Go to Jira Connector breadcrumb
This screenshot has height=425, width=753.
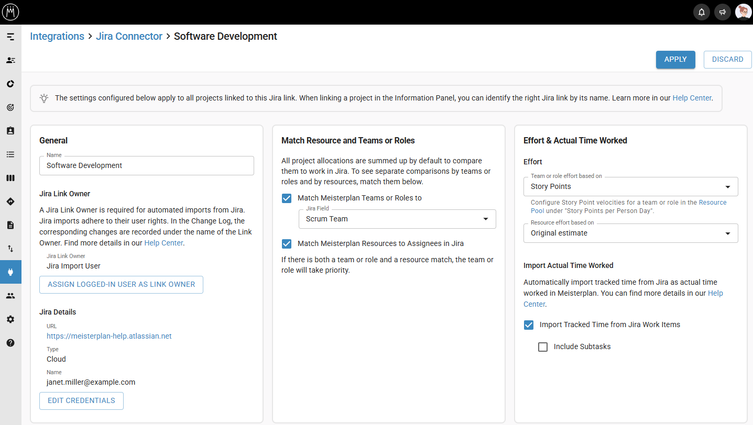tap(129, 36)
